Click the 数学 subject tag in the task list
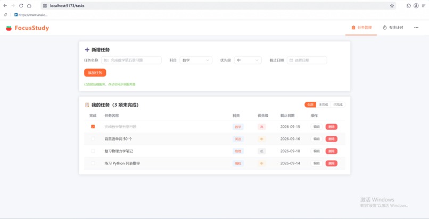This screenshot has width=429, height=219. [x=238, y=127]
